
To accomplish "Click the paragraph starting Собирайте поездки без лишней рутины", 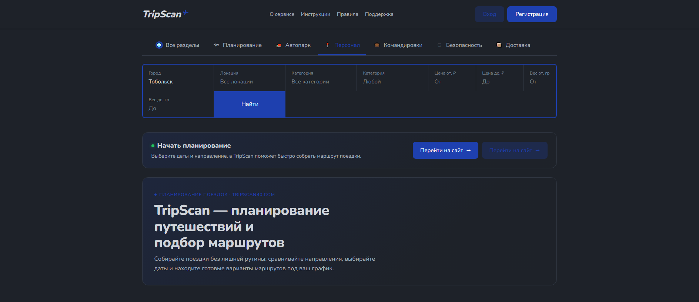I will point(265,264).
